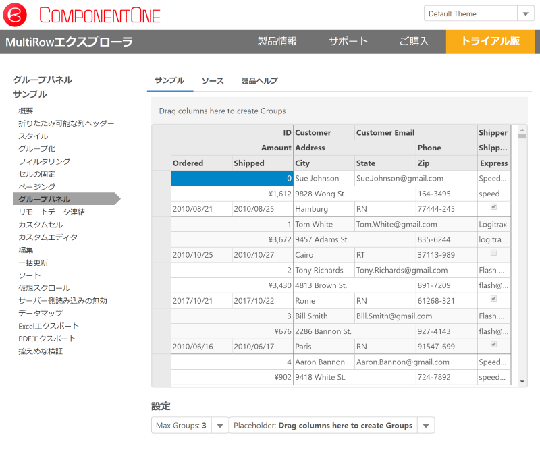Toggle Express checkbox in Bill Smith row
This screenshot has width=540, height=454.
493,345
